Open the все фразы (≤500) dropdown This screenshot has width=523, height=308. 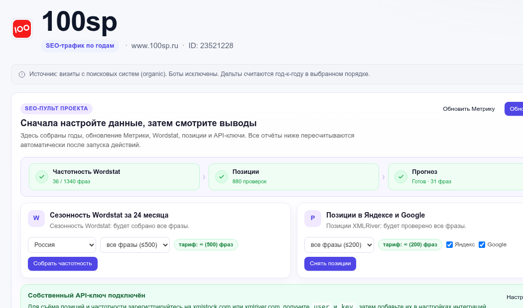[x=135, y=245]
